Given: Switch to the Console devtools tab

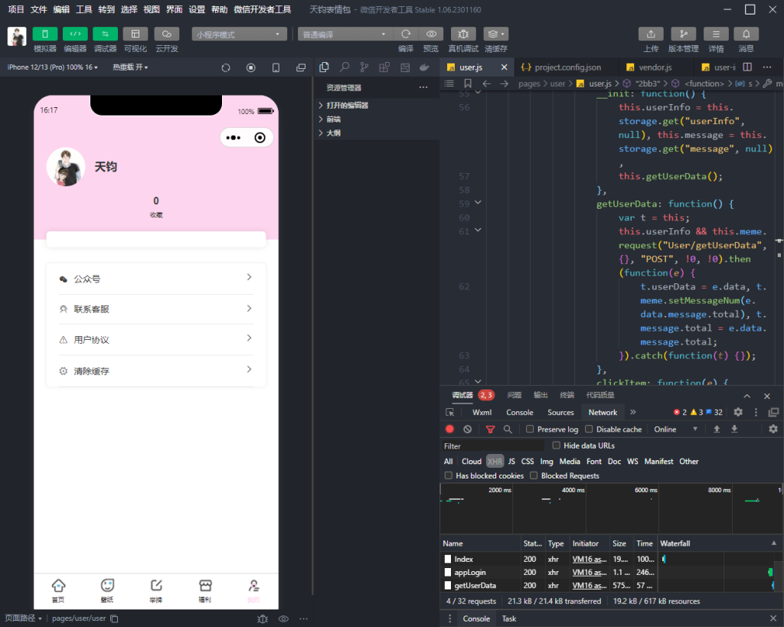Looking at the screenshot, I should [520, 413].
